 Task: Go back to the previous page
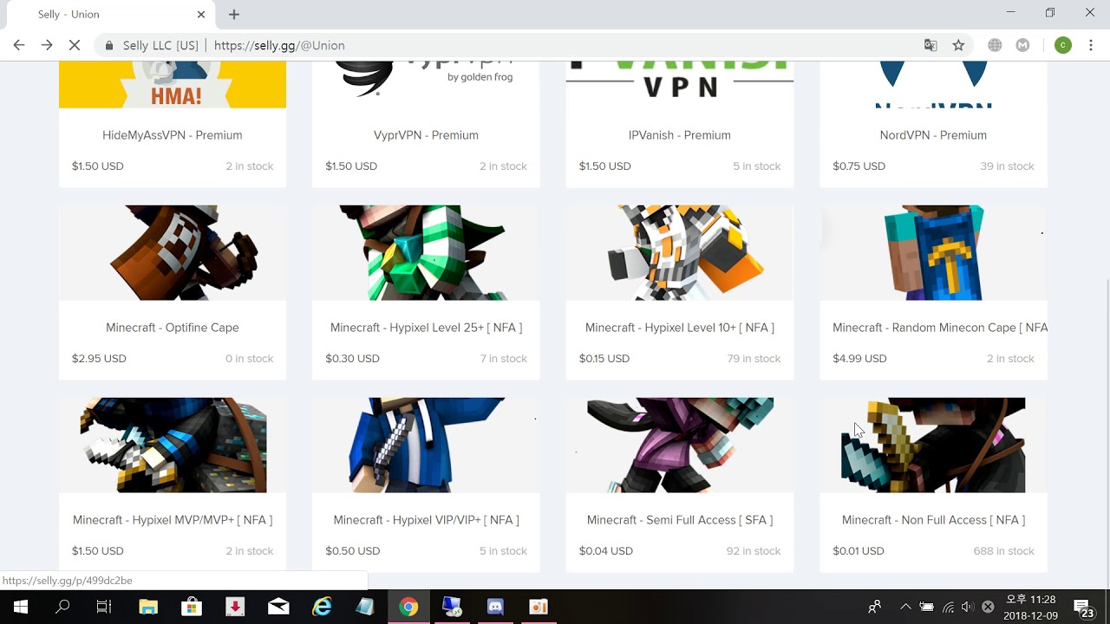tap(19, 45)
